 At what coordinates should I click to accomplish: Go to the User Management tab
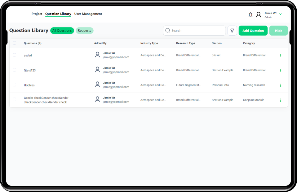(x=88, y=14)
